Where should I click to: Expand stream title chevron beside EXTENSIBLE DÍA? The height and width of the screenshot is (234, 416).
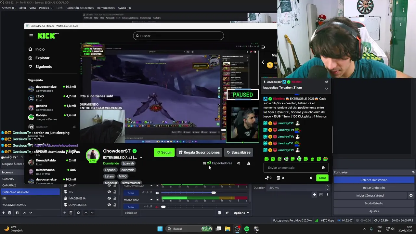click(141, 158)
